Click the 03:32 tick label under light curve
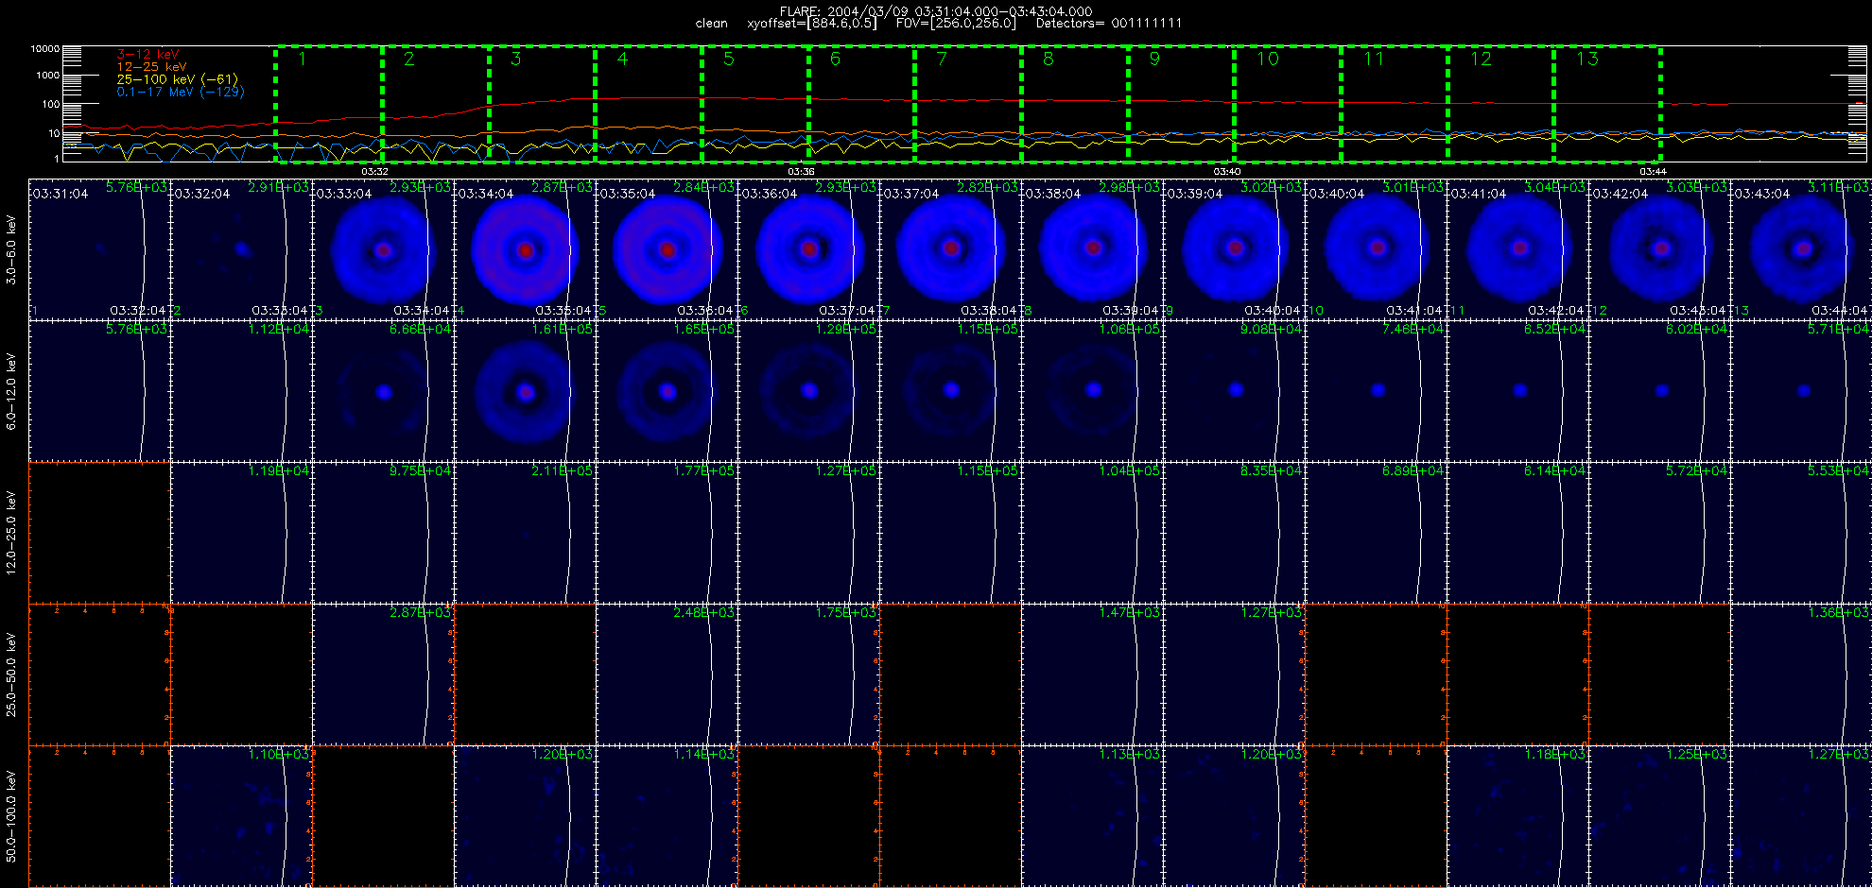The image size is (1872, 888). pyautogui.click(x=375, y=171)
